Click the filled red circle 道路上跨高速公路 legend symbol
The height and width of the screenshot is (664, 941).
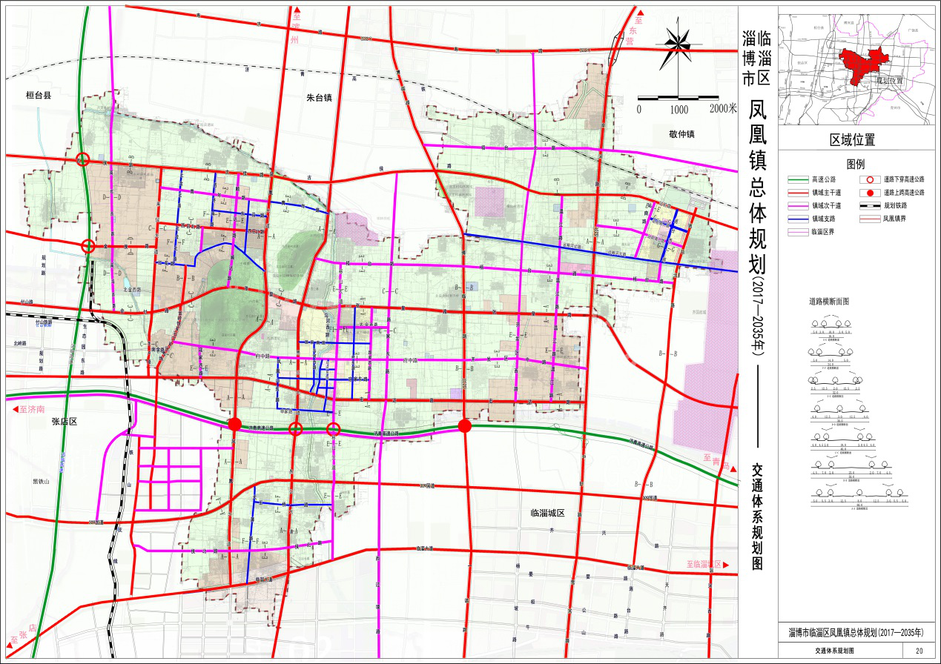(x=869, y=191)
